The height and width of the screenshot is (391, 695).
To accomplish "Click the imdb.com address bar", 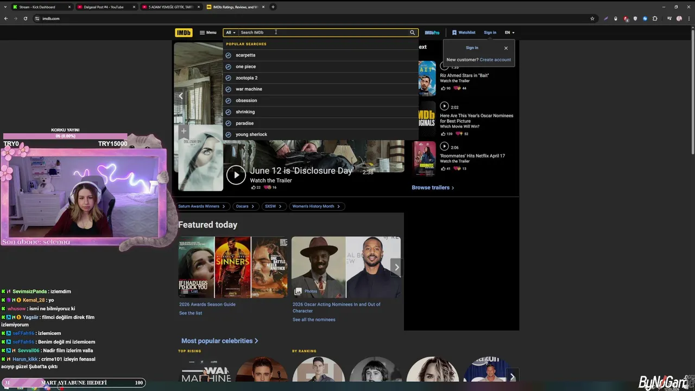I will click(315, 18).
